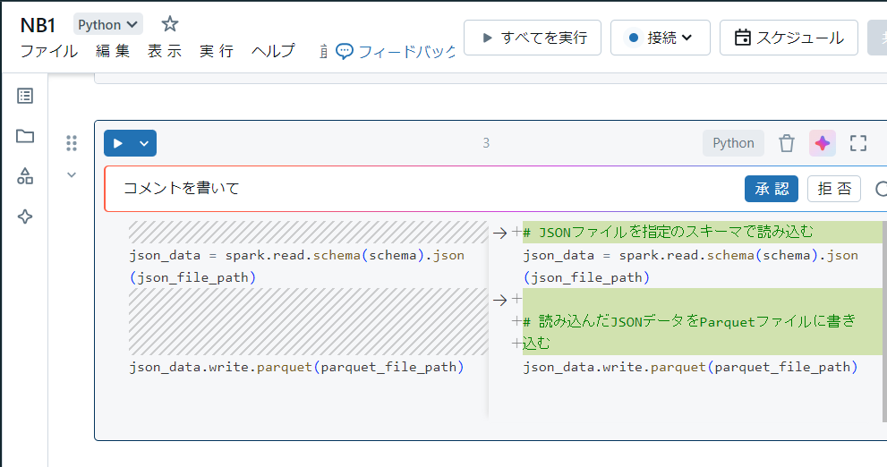This screenshot has height=467, width=887.
Task: Star the NB1 notebook as favorite
Action: click(169, 24)
